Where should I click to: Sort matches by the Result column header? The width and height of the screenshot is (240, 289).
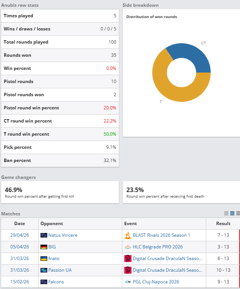tap(223, 224)
